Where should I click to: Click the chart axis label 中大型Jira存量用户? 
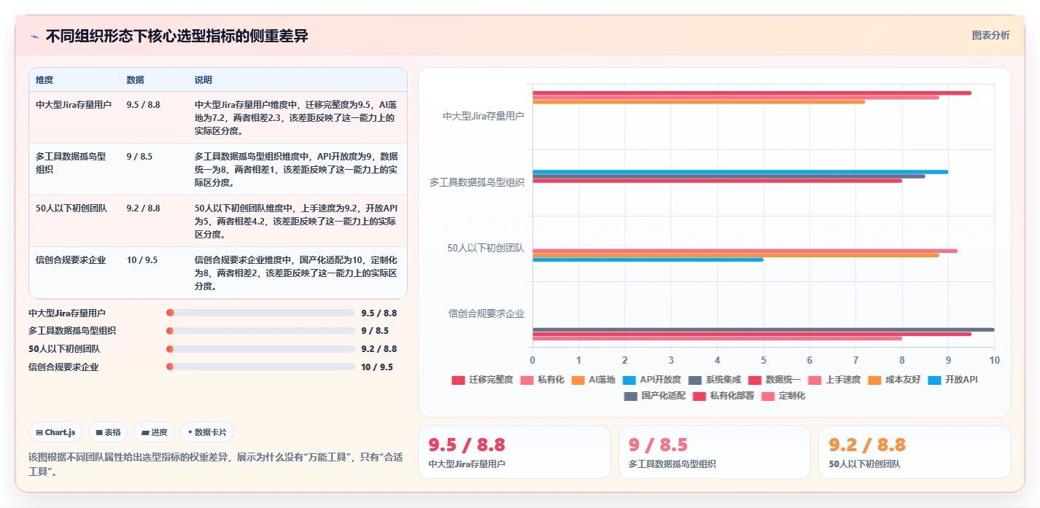coord(484,116)
